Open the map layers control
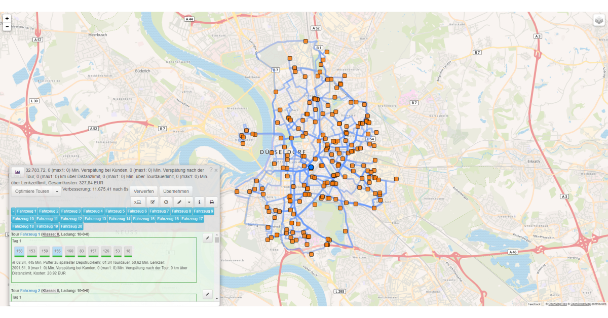 coord(599,20)
